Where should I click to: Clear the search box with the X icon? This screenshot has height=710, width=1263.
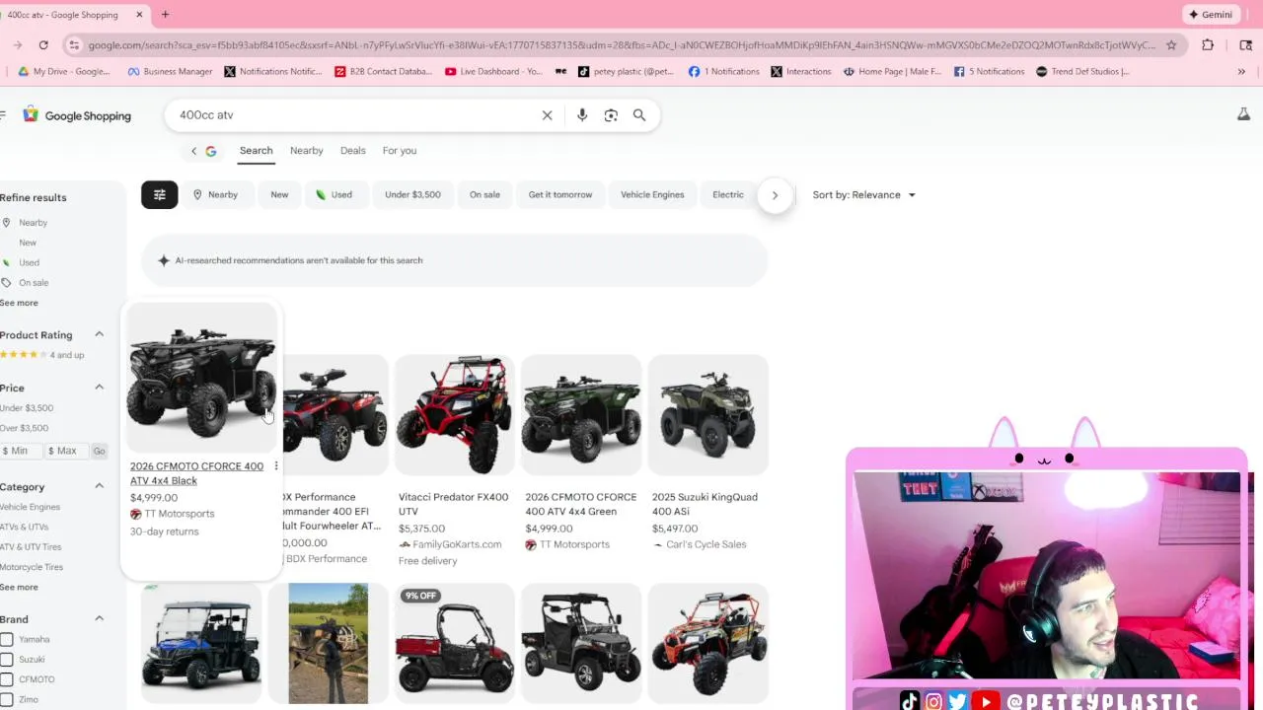[x=547, y=115]
